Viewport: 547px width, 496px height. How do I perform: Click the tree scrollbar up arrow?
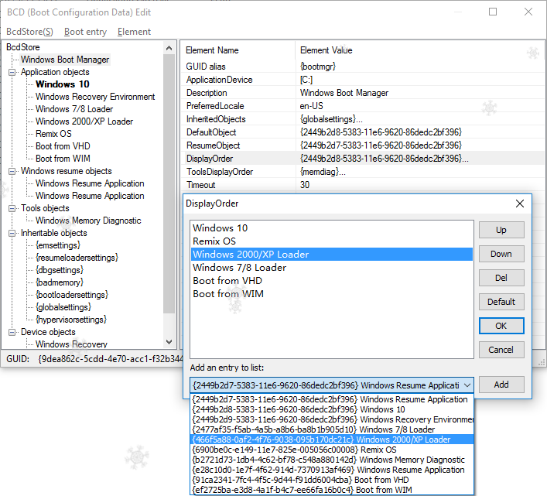(169, 48)
